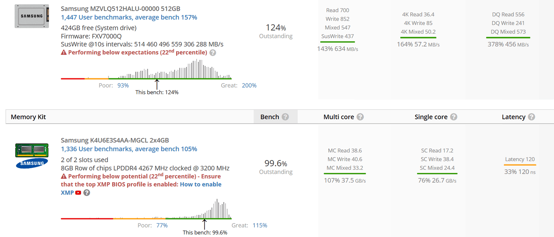Image resolution: width=554 pixels, height=237 pixels.
Task: Click the Multi core help question mark
Action: pos(360,117)
